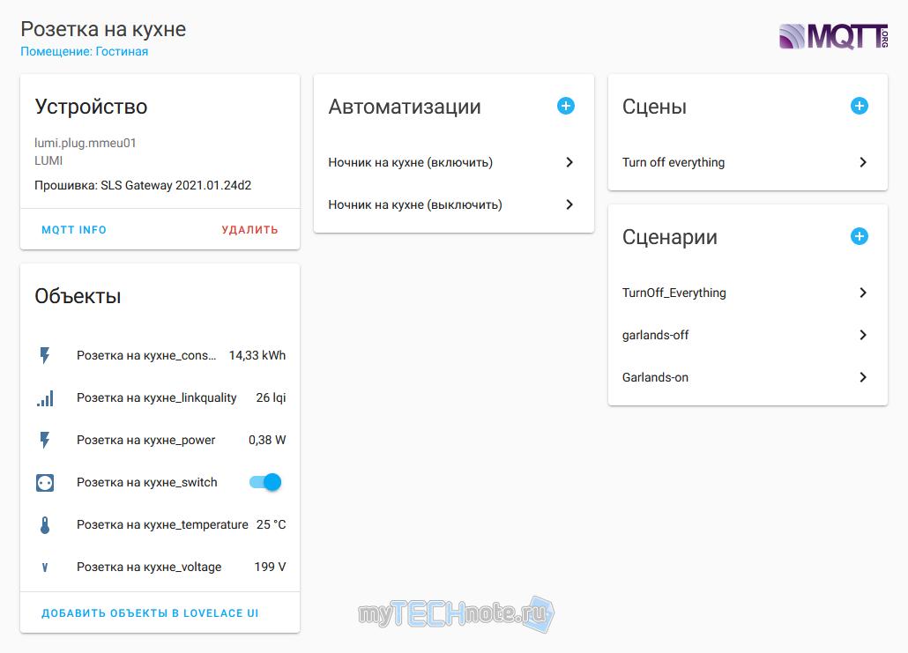Screen dimensions: 908x653
Task: Select the garlands-off script entry
Action: click(748, 335)
